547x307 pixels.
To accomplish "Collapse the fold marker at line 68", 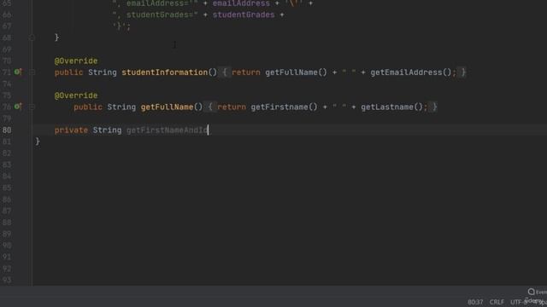I will (32, 38).
